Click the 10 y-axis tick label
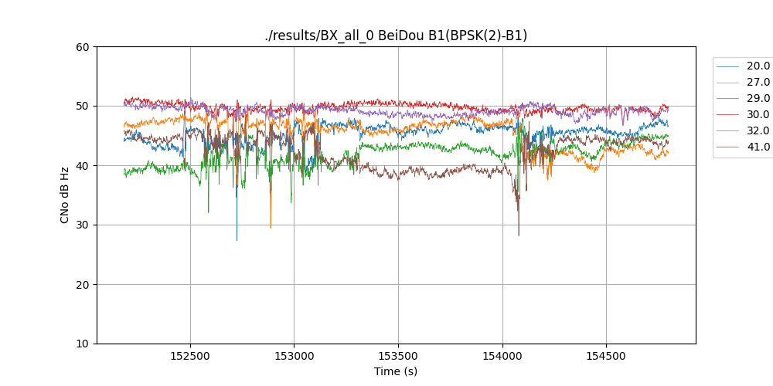The height and width of the screenshot is (386, 773). tap(83, 344)
